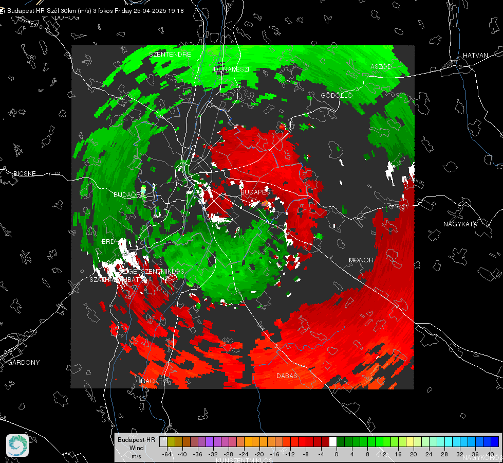Click legend value '24'
503x463 pixels.
coord(429,454)
